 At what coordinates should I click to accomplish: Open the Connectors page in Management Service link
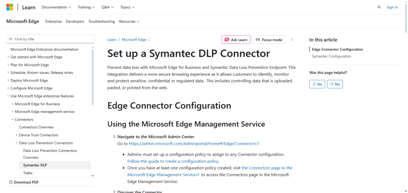210,171
